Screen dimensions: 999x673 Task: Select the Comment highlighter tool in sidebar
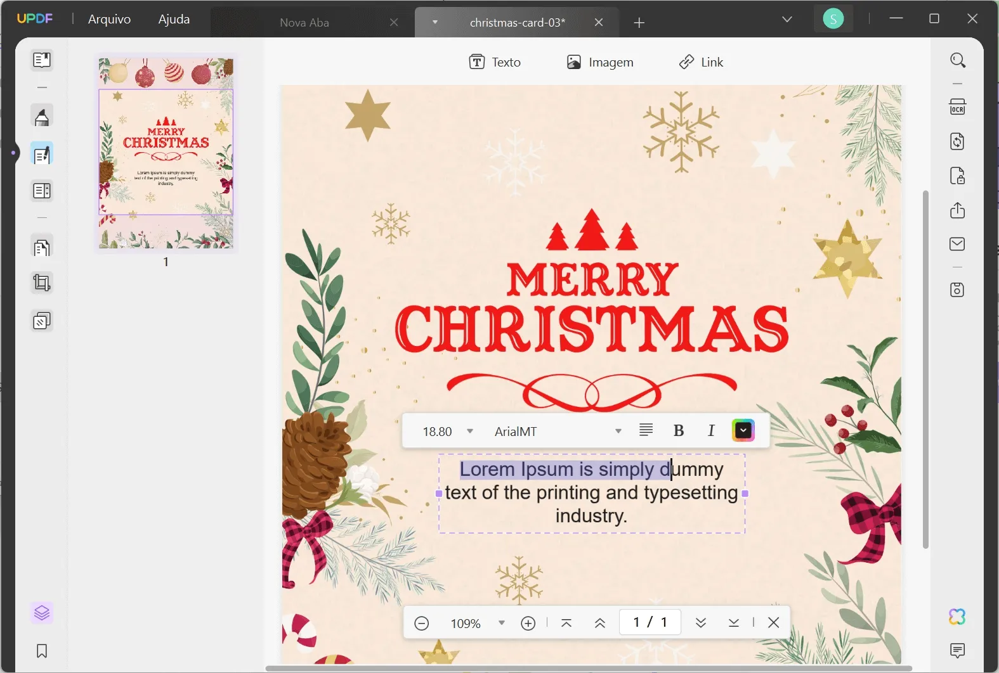(x=42, y=117)
